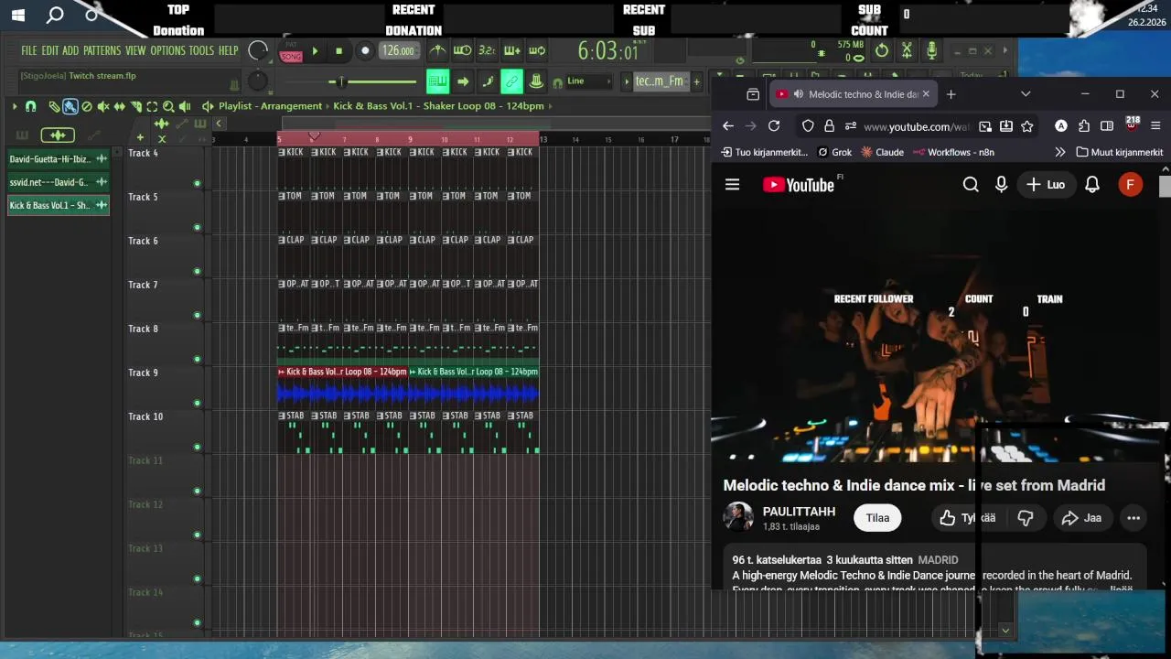Screen dimensions: 1171x659
Task: Toggle typing keyboard to piano icon
Action: [437, 81]
